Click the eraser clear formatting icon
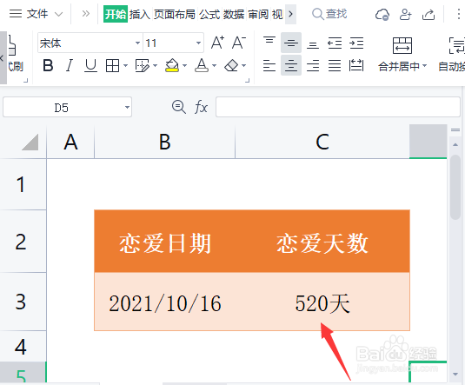This screenshot has width=465, height=385. pyautogui.click(x=231, y=65)
